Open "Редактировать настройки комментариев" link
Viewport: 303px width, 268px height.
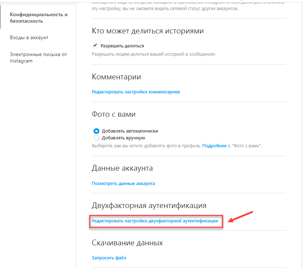136,92
